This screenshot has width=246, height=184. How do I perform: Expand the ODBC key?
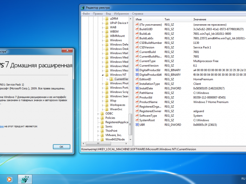click(98, 114)
